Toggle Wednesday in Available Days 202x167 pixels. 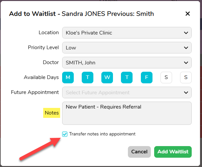pyautogui.click(x=107, y=77)
